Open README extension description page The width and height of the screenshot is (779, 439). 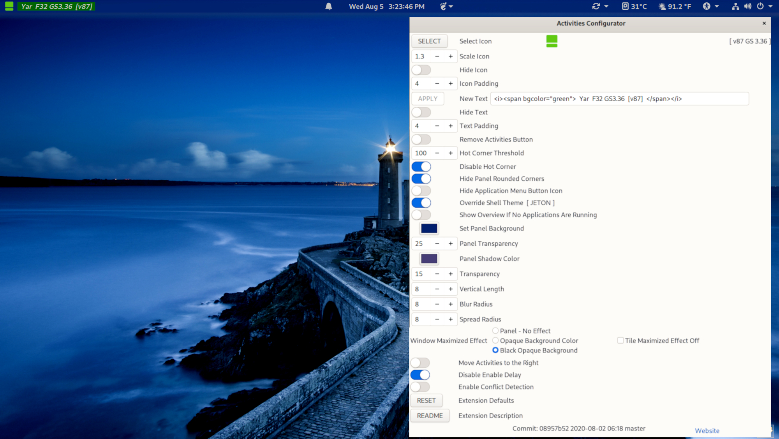(429, 416)
